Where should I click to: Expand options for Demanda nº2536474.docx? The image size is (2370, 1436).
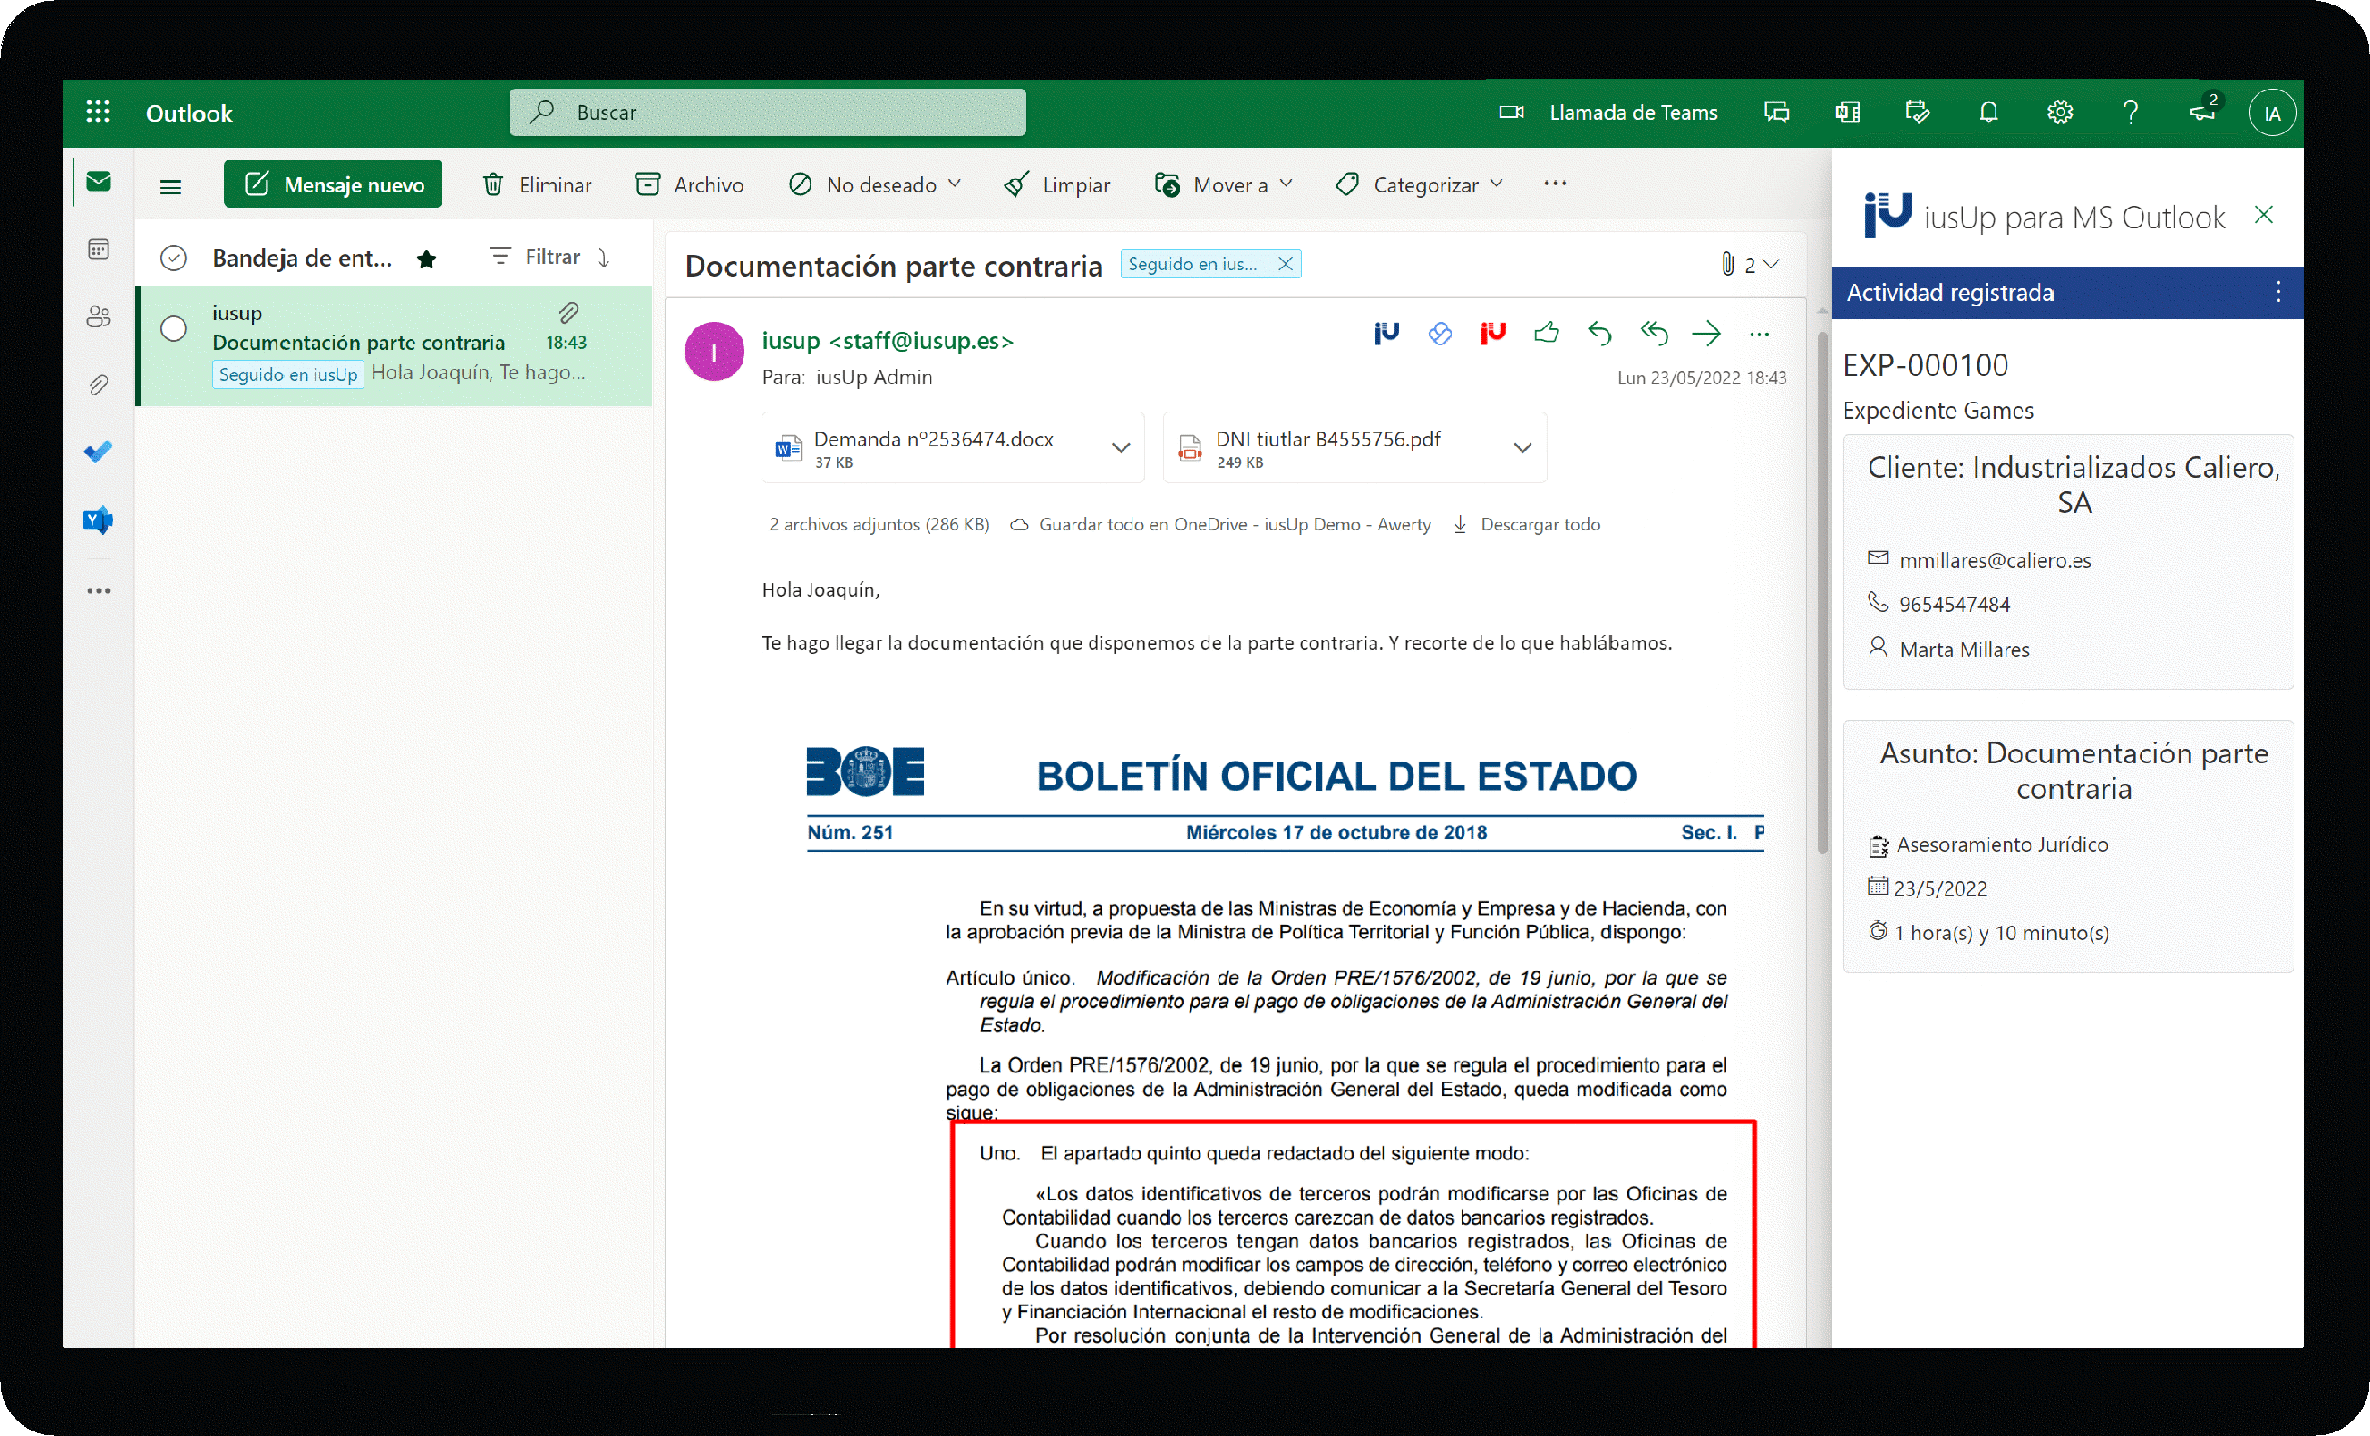coord(1120,448)
